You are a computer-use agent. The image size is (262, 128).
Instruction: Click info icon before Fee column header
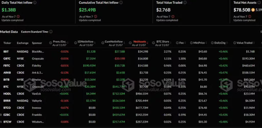177,43
